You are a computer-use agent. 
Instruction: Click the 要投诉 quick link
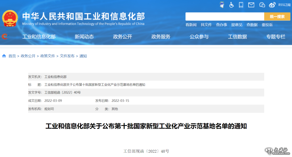click(267, 25)
